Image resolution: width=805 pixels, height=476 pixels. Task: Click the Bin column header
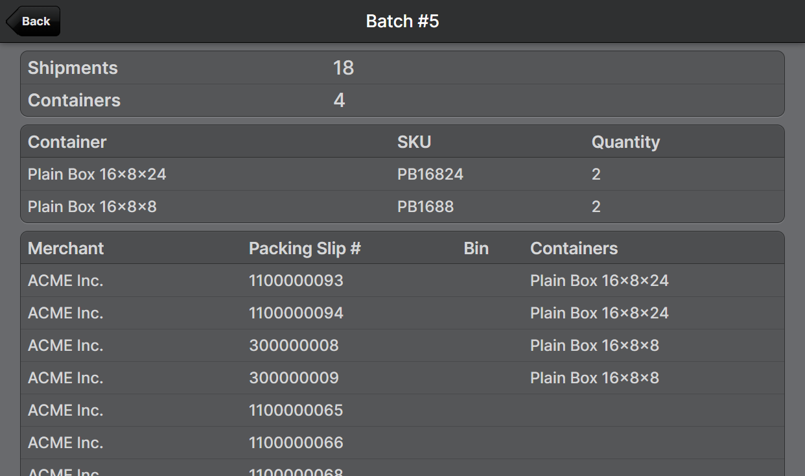476,248
